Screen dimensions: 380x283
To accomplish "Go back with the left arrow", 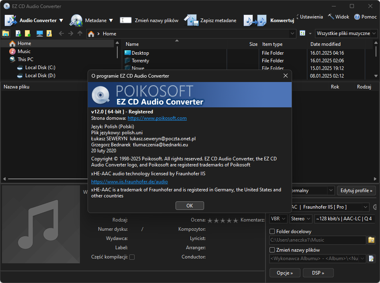I will click(x=61, y=33).
